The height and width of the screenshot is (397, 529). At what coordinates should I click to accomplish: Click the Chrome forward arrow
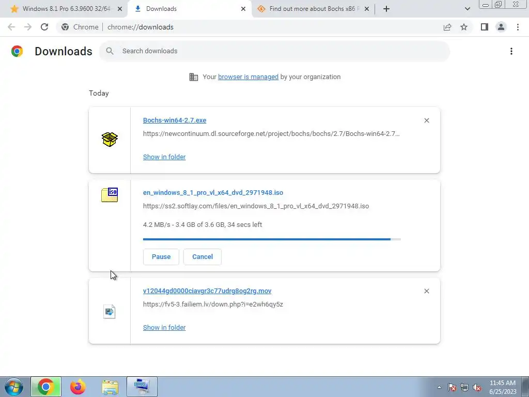coord(28,27)
